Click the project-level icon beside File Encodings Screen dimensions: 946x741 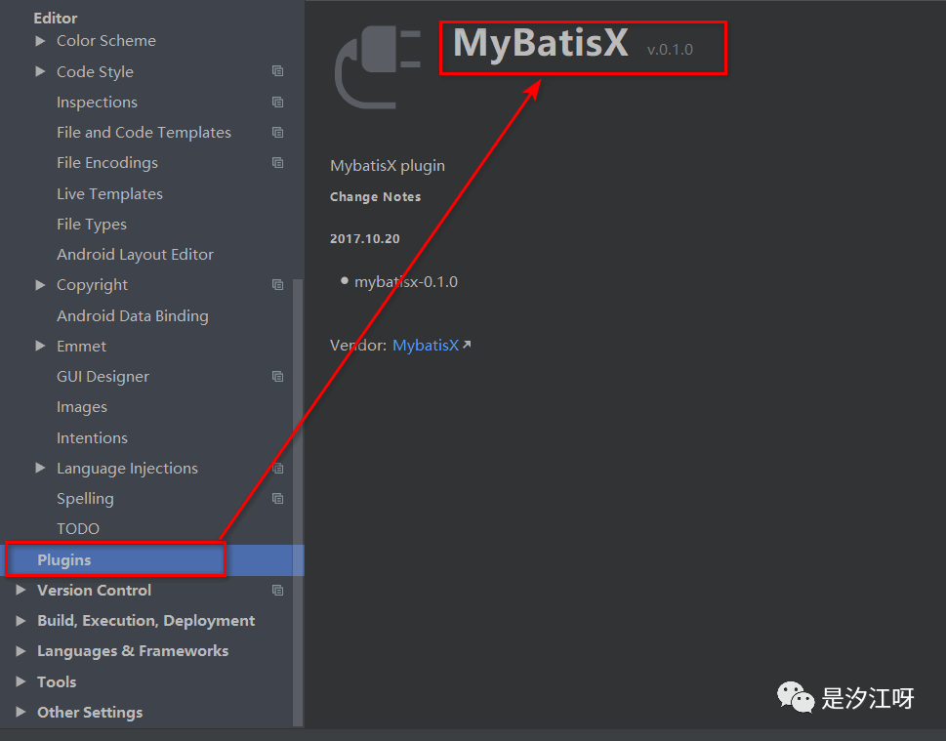pos(277,162)
